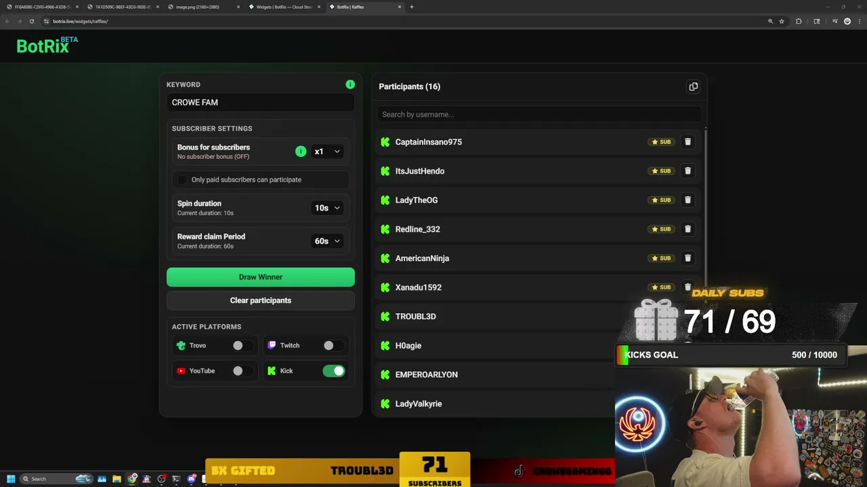Copy the participants list
The image size is (867, 487).
[693, 87]
